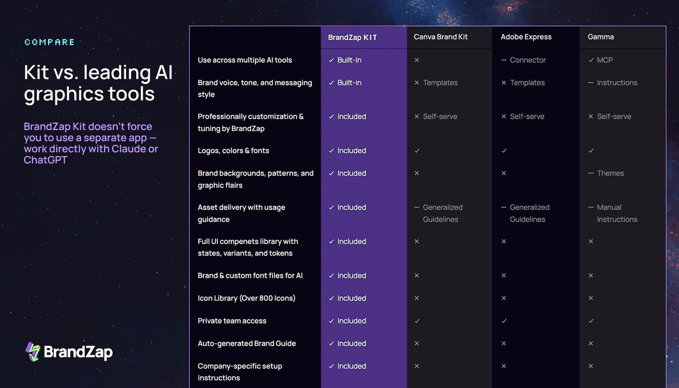This screenshot has height=388, width=679.
Task: Click Canva X mark in Brand backgrounds row
Action: point(417,173)
